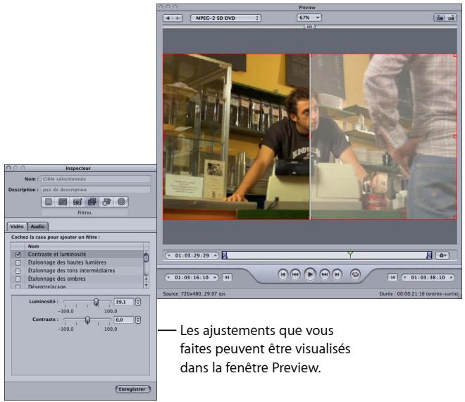
Task: Click the Contraste value stepper
Action: 138,319
